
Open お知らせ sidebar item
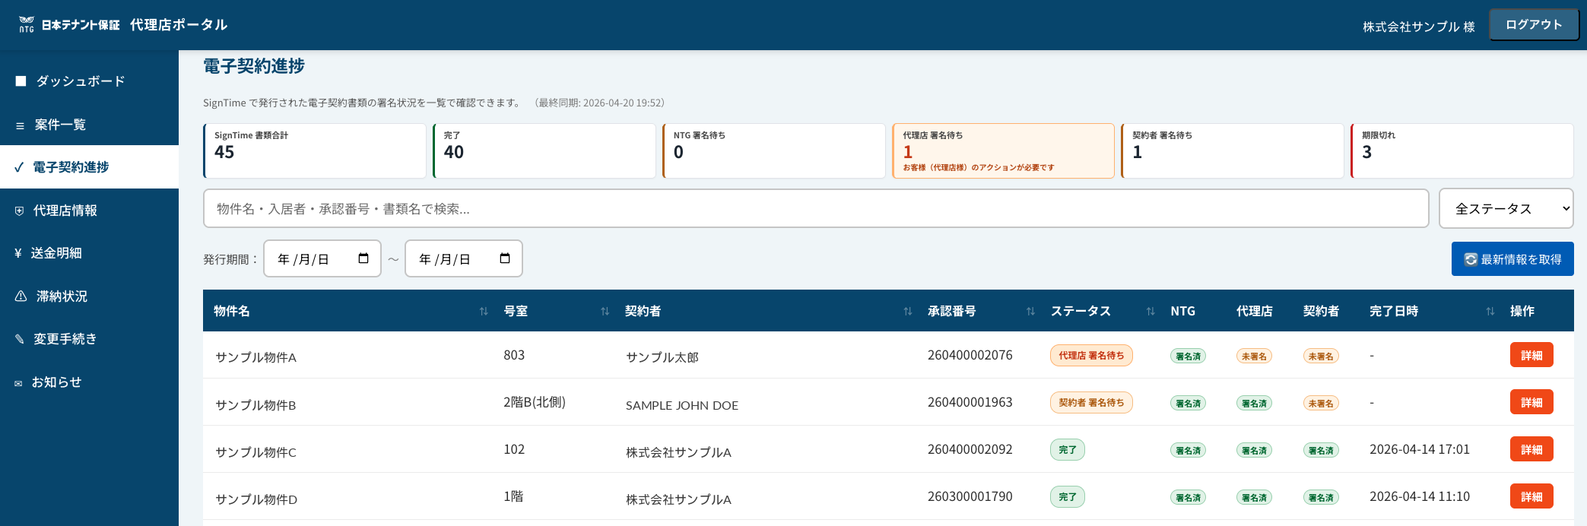point(89,382)
